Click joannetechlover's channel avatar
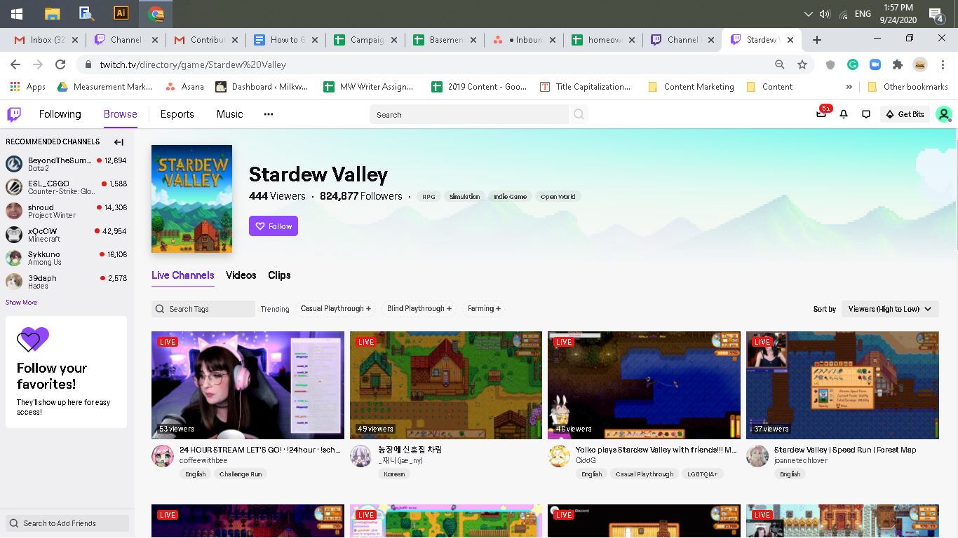This screenshot has width=958, height=538. 757,455
